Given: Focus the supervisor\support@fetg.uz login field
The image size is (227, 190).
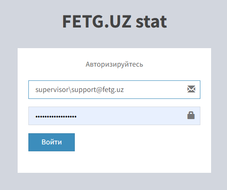Looking at the screenshot, I should 114,89.
